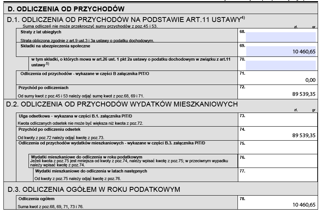This screenshot has height=210, width=323.
Task: Click heading D. ODLICZENIA OD PRZYCHODÓW
Action: point(66,9)
